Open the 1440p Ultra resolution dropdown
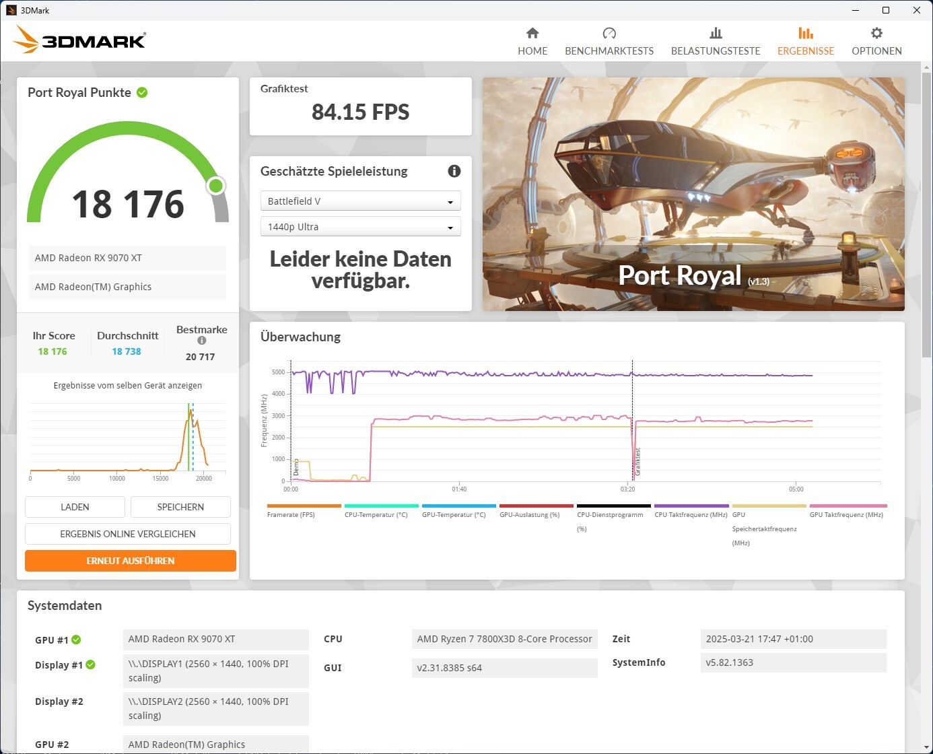The image size is (933, 754). [x=360, y=227]
